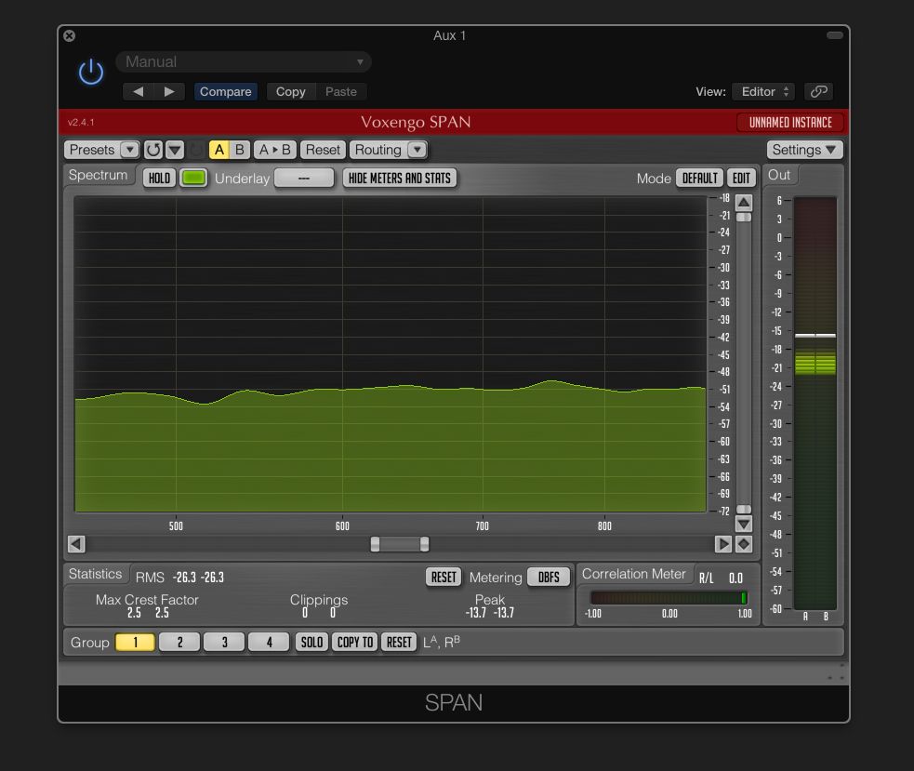This screenshot has width=914, height=771.
Task: Expand the Presets dropdown arrow
Action: tap(130, 150)
